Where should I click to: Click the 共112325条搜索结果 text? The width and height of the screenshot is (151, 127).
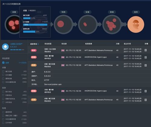[x=11, y=4]
